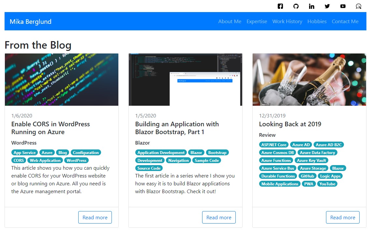Screen dimensions: 370x232
Task: Open the champagne bottle thumbnail image
Action: pyautogui.click(x=309, y=79)
